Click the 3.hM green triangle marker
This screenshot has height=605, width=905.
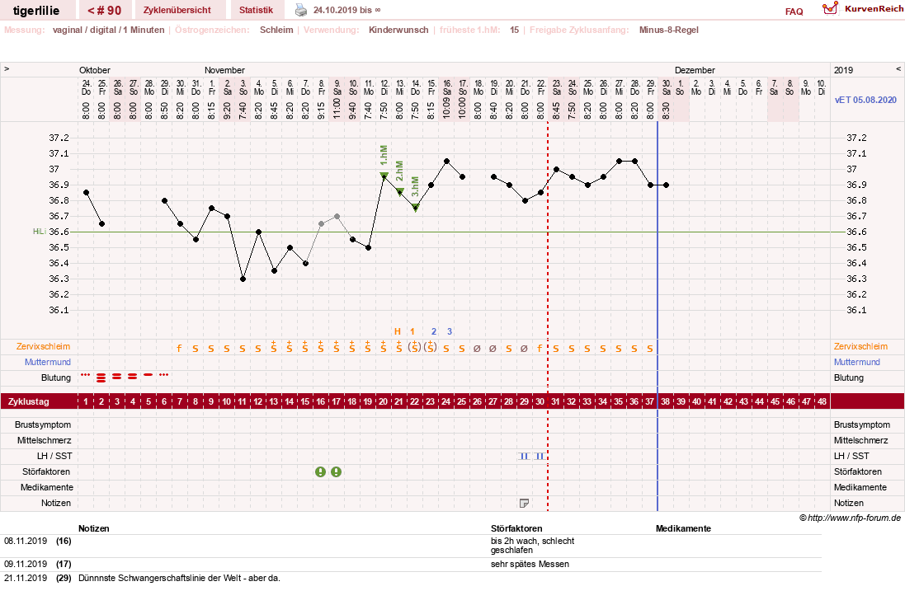416,208
